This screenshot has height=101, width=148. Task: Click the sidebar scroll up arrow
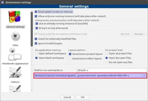[x=32, y=11]
